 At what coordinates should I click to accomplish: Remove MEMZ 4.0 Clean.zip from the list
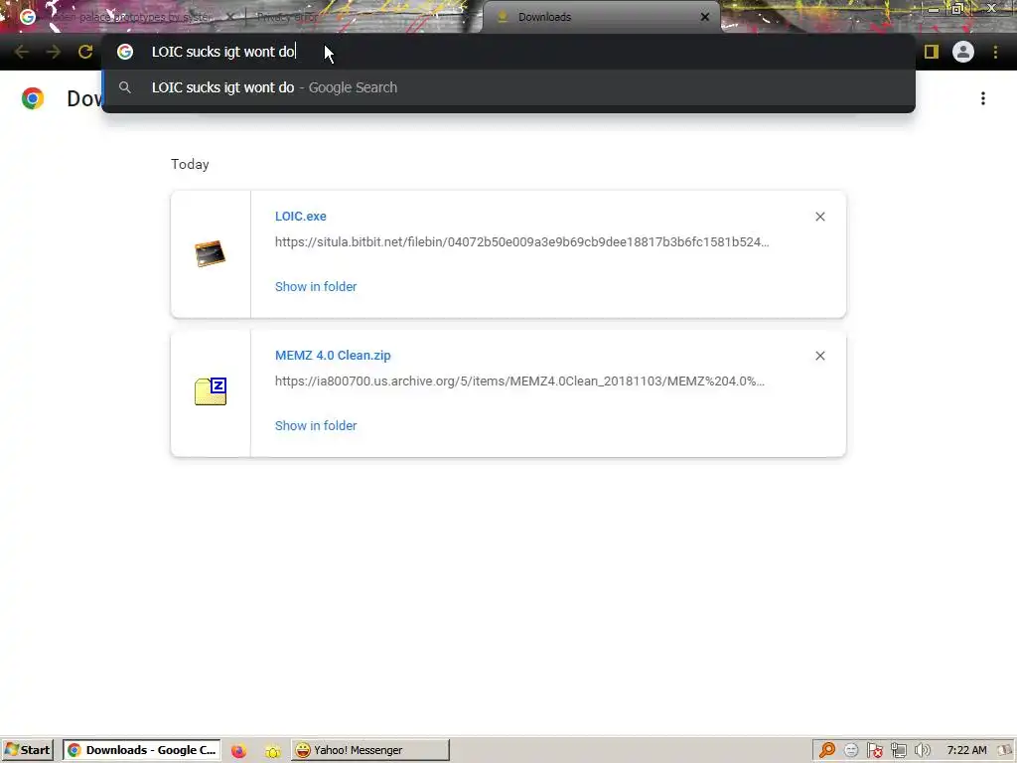pyautogui.click(x=819, y=356)
